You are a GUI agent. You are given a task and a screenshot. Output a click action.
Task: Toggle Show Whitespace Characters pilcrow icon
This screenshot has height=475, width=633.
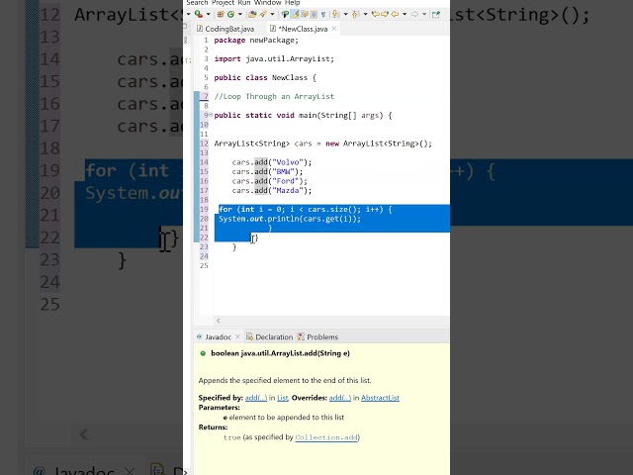(323, 14)
